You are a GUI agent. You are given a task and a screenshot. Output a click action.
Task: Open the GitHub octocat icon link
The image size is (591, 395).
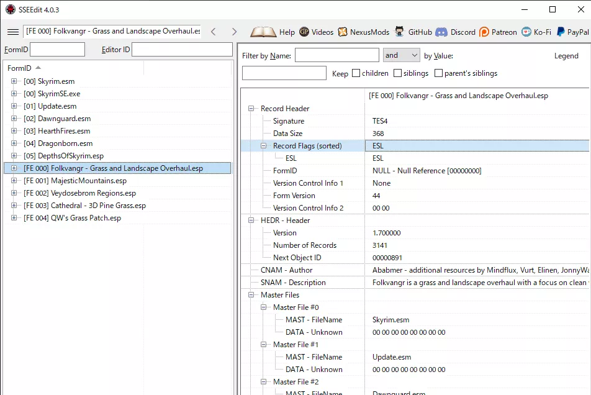pyautogui.click(x=399, y=32)
